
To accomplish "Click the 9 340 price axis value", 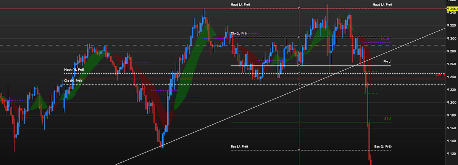I will pos(452,13).
